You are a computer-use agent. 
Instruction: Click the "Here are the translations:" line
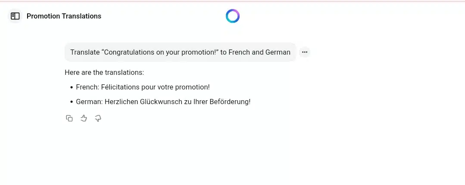pyautogui.click(x=104, y=73)
